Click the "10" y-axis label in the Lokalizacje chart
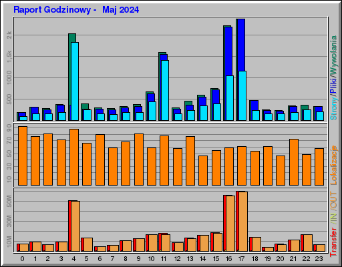The image size is (342, 267). 9,179
